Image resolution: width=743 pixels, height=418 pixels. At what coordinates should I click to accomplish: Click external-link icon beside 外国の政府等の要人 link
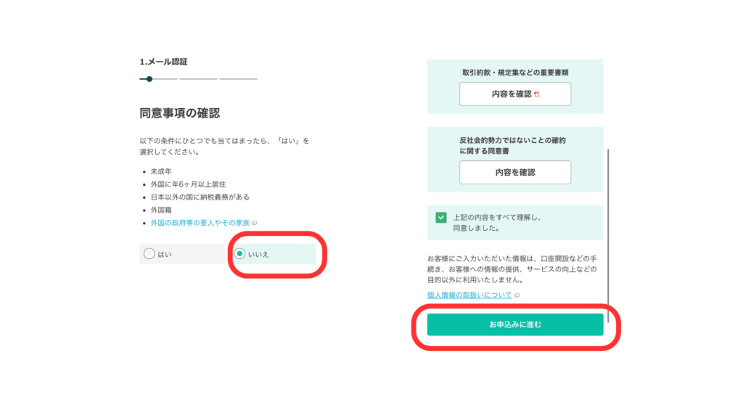point(255,223)
